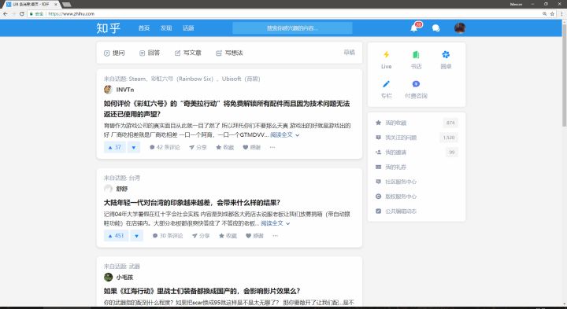Open the private messages chat bubble icon
567x309 pixels.
tap(436, 28)
